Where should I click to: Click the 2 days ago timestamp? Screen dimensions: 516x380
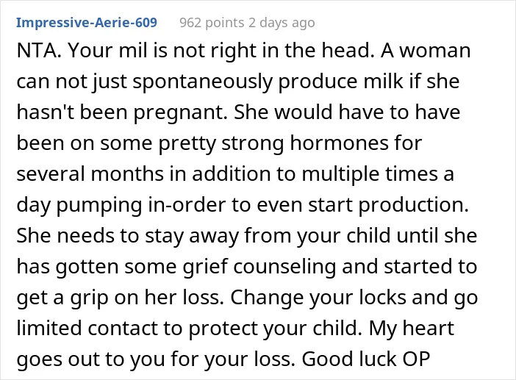[282, 23]
